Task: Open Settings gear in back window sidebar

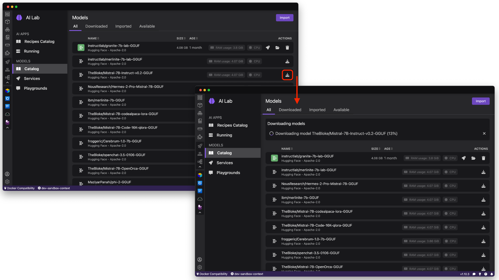Action: point(7,182)
